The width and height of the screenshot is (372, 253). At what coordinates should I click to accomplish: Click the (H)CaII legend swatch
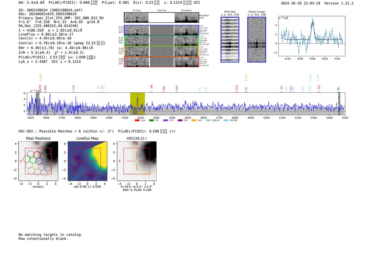[x=226, y=121]
